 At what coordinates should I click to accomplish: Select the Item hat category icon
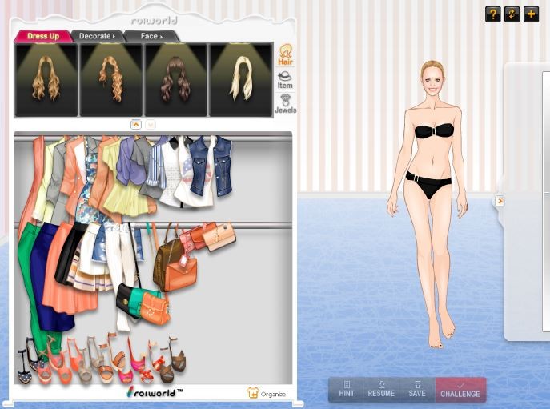coord(284,79)
